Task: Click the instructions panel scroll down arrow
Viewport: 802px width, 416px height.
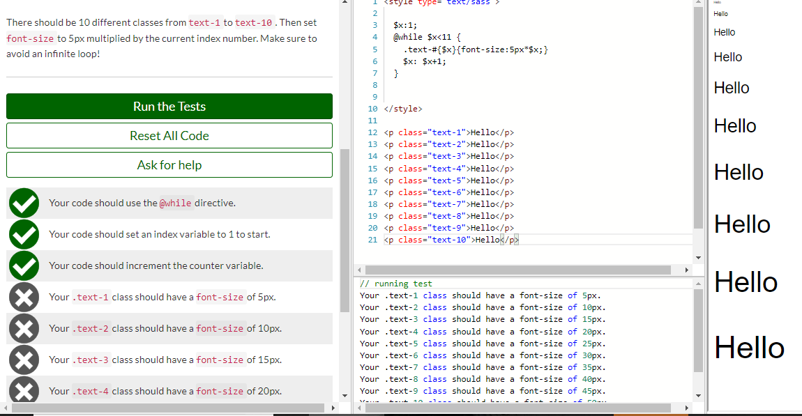Action: [x=345, y=396]
